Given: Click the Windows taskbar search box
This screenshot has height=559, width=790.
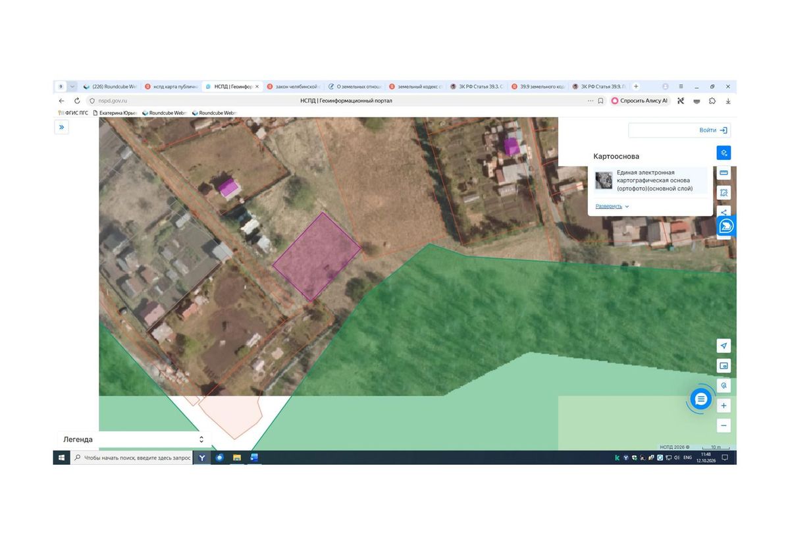Looking at the screenshot, I should pyautogui.click(x=132, y=458).
